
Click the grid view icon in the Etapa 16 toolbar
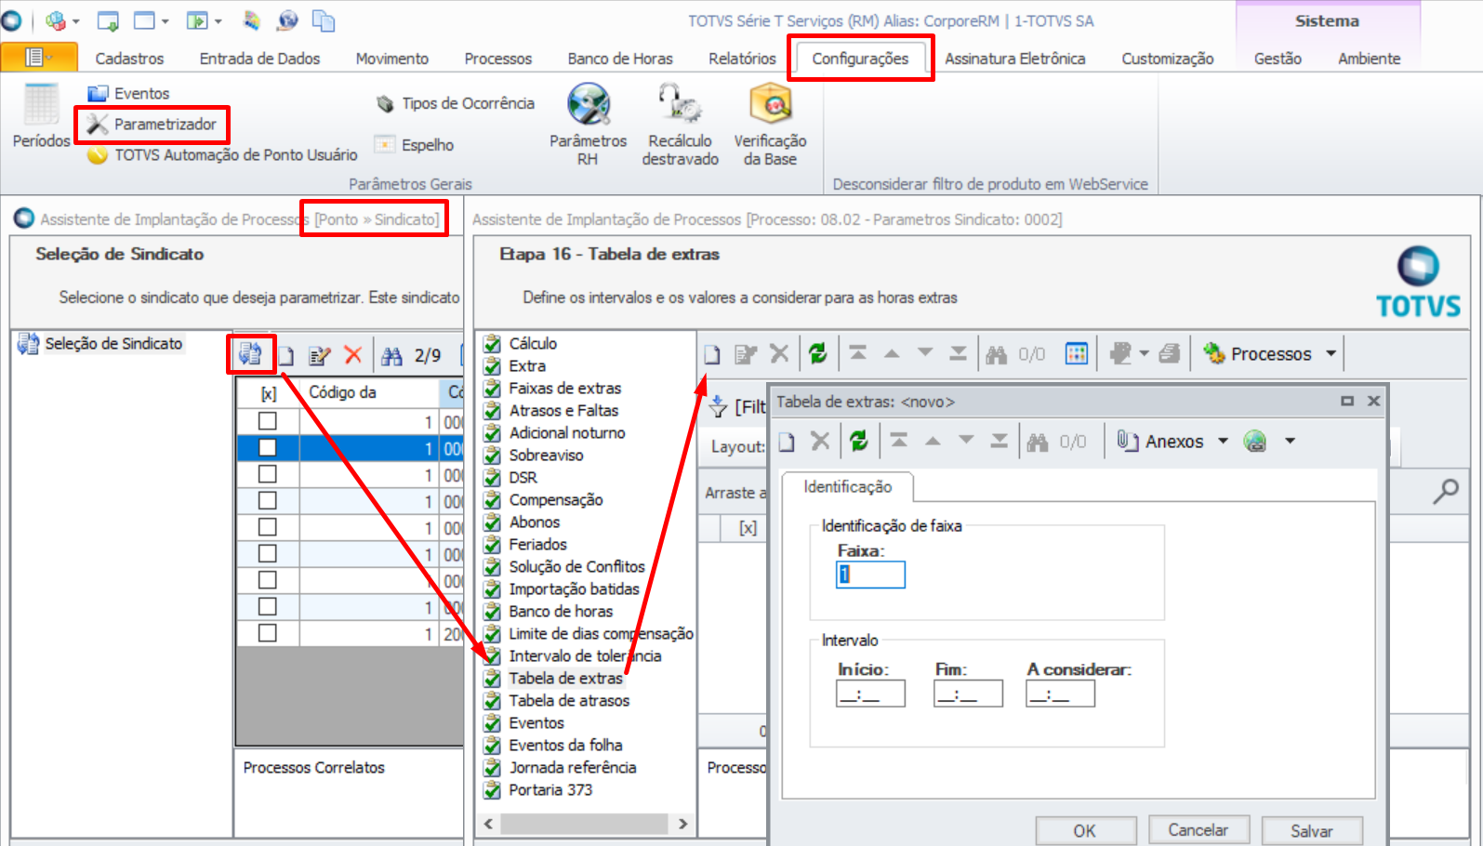tap(1077, 353)
